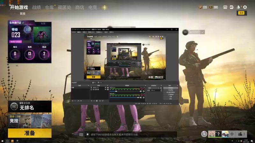Open the OBS 文件 menu
Image resolution: width=255 pixels, height=143 pixels.
(x=74, y=32)
